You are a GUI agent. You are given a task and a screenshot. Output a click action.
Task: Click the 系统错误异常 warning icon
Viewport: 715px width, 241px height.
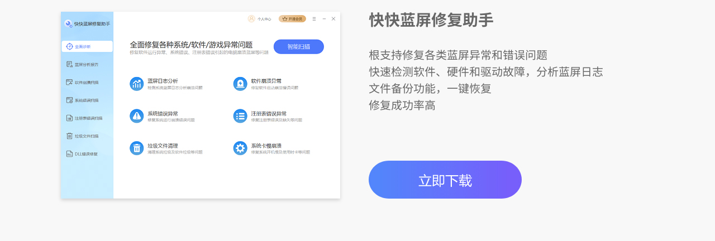pos(136,115)
